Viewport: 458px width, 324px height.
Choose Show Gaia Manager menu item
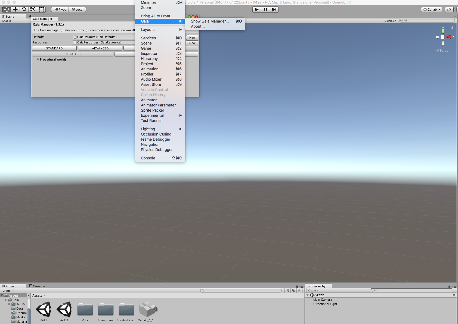coord(215,21)
